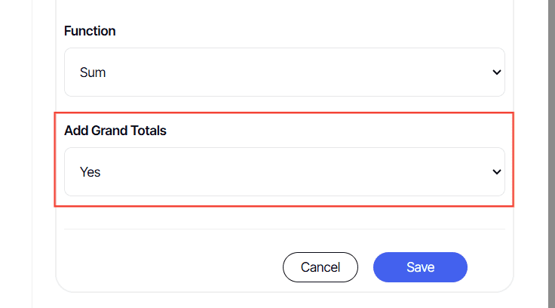Image resolution: width=555 pixels, height=308 pixels.
Task: Click the down arrow of Sum selector
Action: click(x=496, y=72)
